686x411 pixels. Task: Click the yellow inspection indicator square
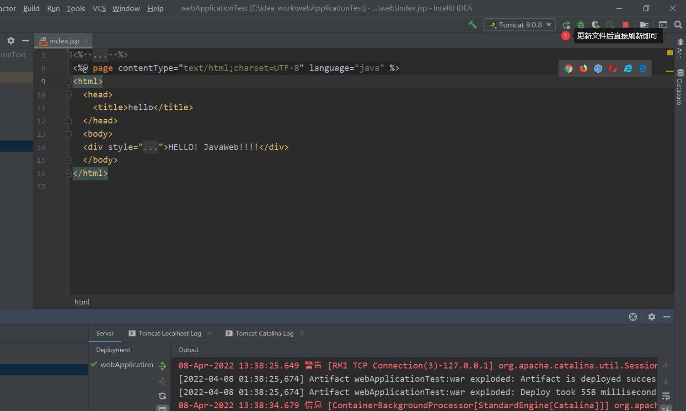coord(670,53)
